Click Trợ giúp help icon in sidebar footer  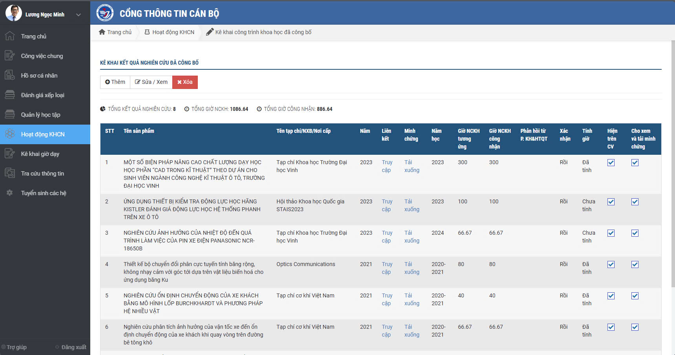[x=4, y=347]
